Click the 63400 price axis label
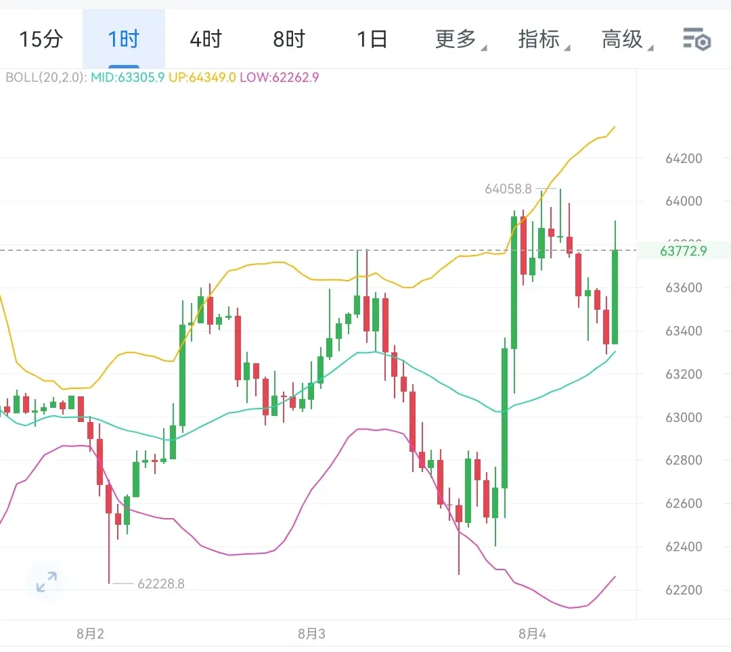Viewport: 731px width, 652px height. pos(684,331)
